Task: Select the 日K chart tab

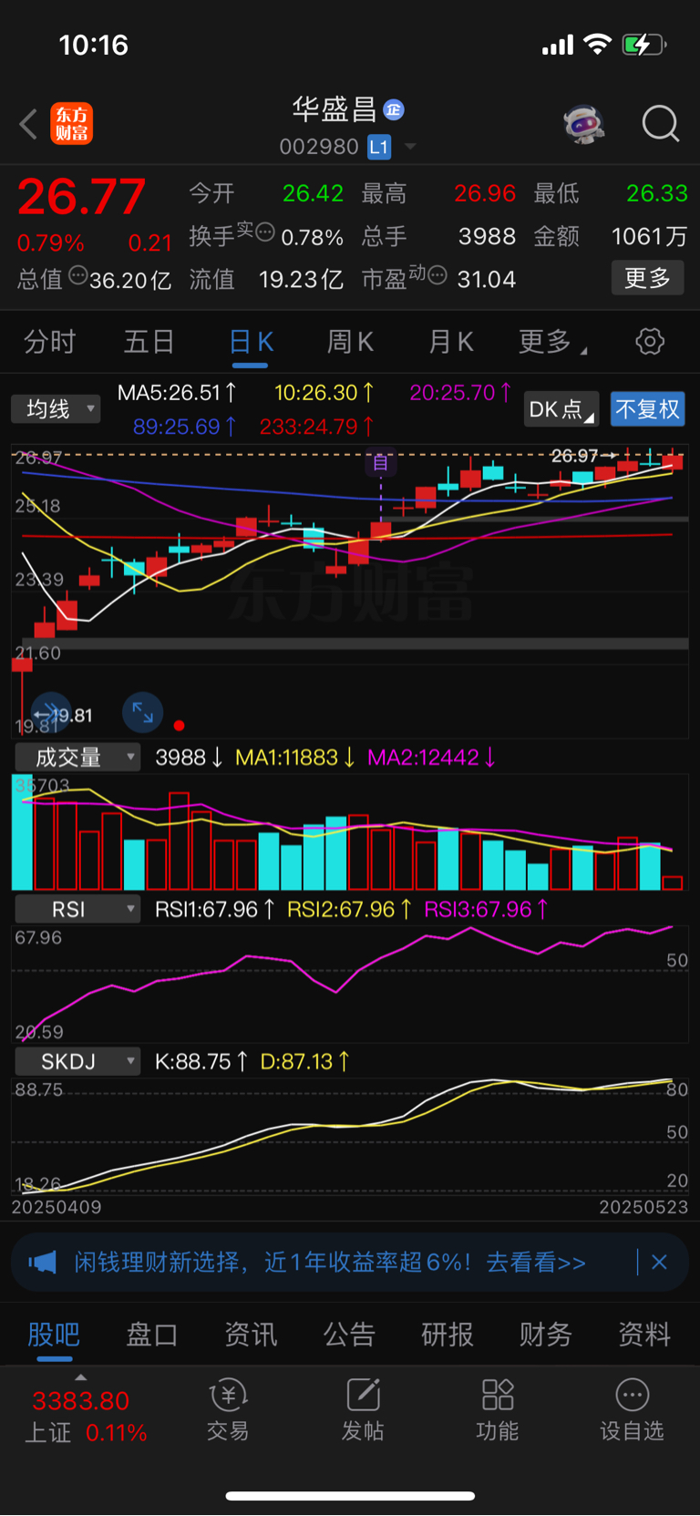Action: point(251,342)
